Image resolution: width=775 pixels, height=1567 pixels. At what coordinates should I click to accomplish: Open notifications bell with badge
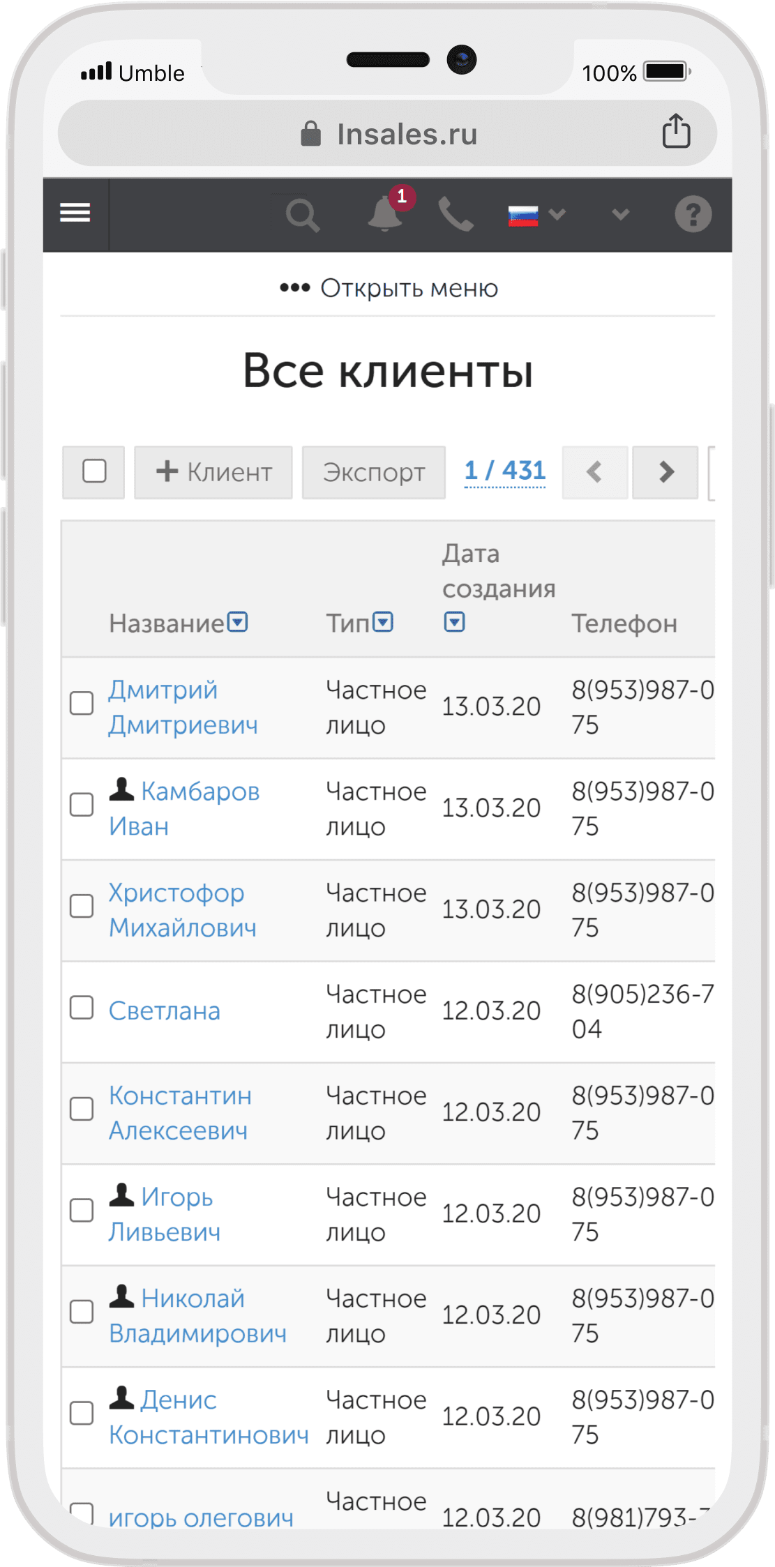pyautogui.click(x=386, y=213)
